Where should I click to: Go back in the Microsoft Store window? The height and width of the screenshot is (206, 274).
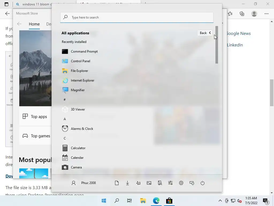coord(19,24)
